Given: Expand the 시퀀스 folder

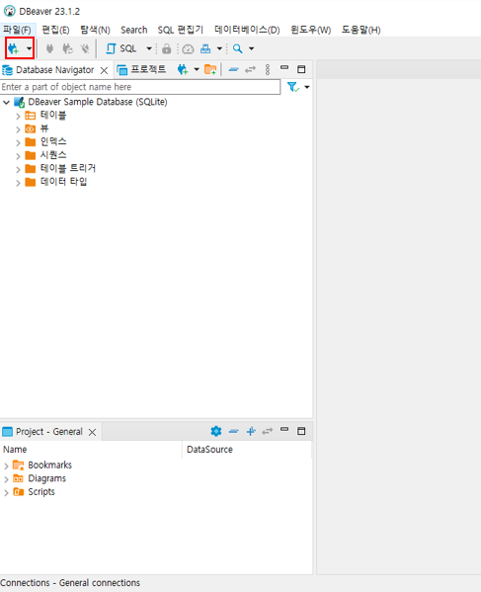Looking at the screenshot, I should click(x=18, y=156).
